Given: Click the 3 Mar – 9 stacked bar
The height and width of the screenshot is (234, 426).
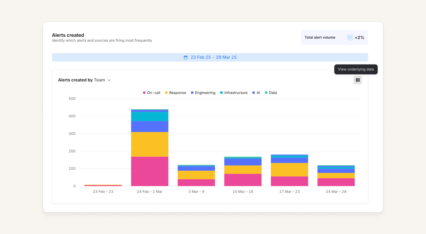Looking at the screenshot, I should [x=196, y=175].
